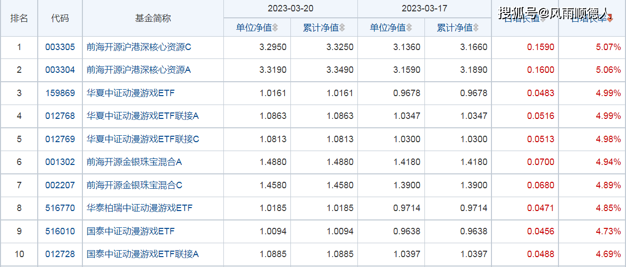Image resolution: width=626 pixels, height=267 pixels.
Task: Open fund code 002207 link
Action: click(60, 185)
